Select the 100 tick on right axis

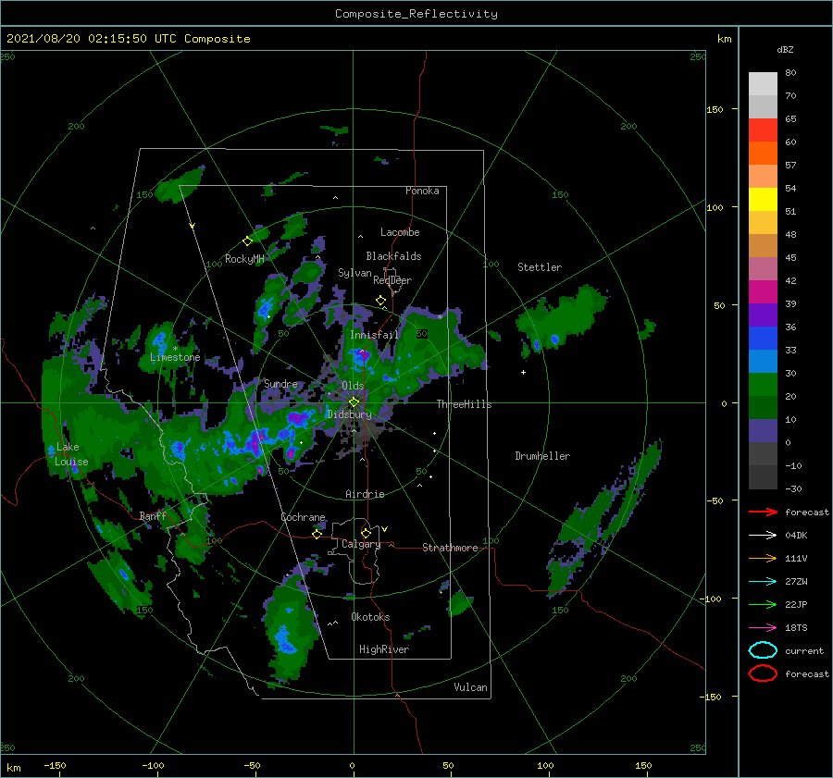point(715,207)
